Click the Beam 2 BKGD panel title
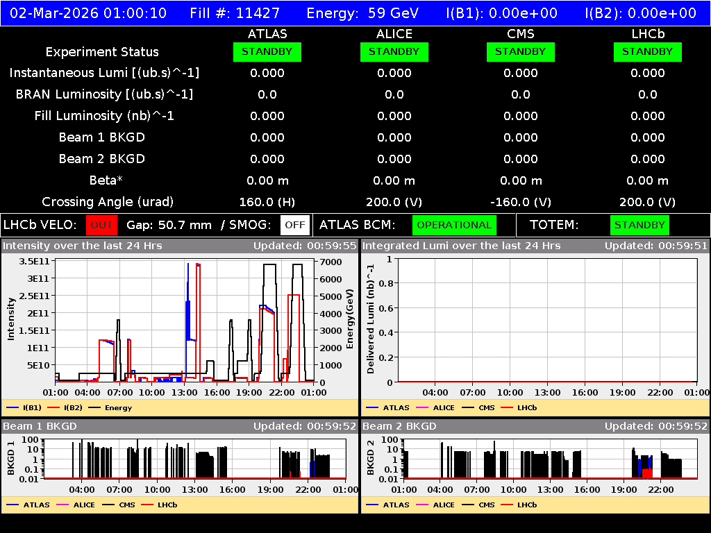Viewport: 711px width, 533px height. 396,426
